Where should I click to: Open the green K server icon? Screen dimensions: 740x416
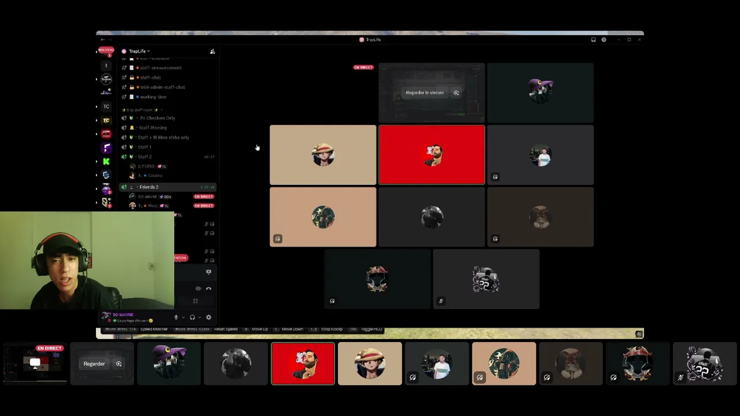[x=106, y=162]
